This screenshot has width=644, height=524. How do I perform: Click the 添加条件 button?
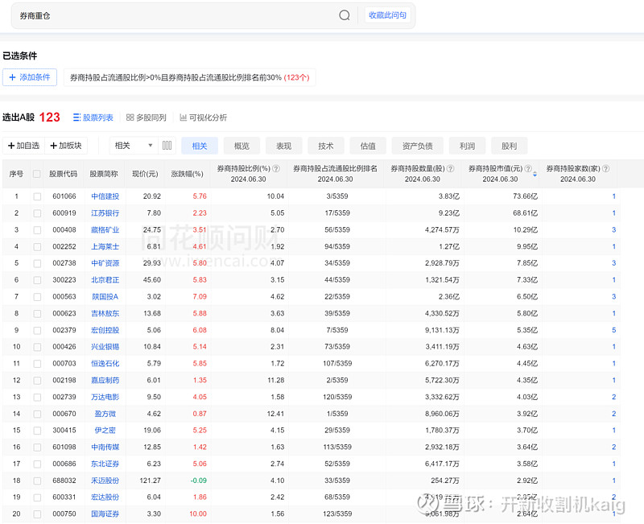tap(30, 77)
